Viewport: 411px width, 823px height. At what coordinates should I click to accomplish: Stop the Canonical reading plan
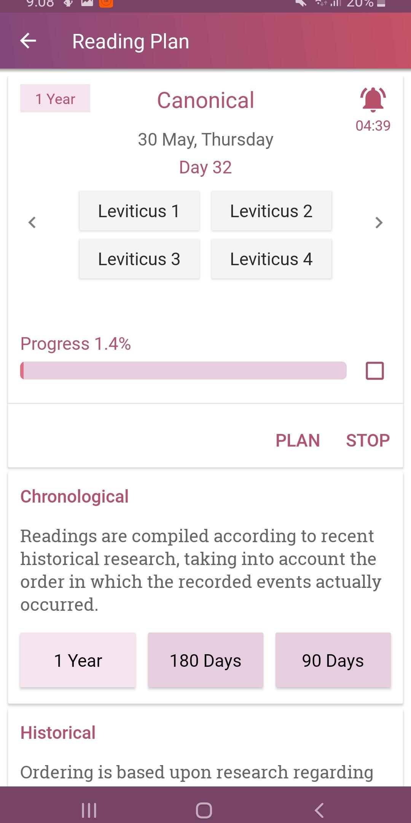coord(368,440)
